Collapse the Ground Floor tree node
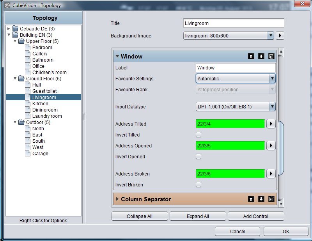Screen dimensions: 312x241 click(15, 79)
